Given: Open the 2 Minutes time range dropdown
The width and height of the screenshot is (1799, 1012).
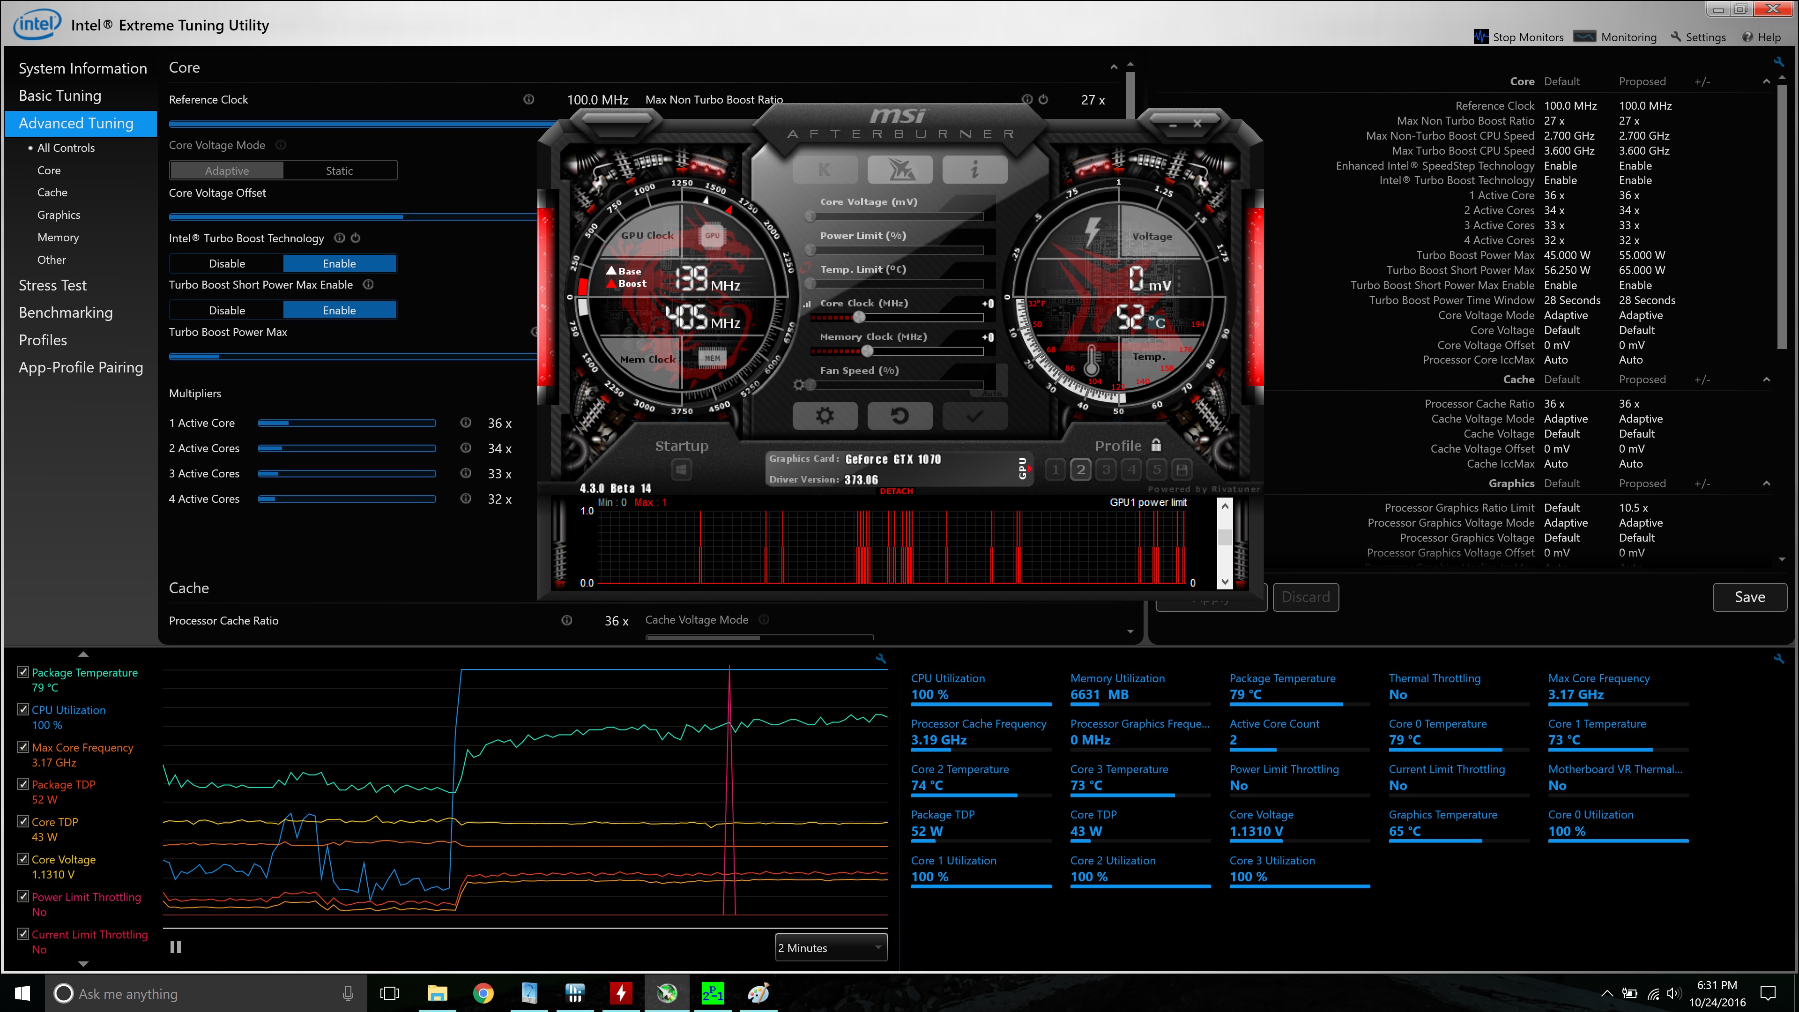Looking at the screenshot, I should (831, 948).
